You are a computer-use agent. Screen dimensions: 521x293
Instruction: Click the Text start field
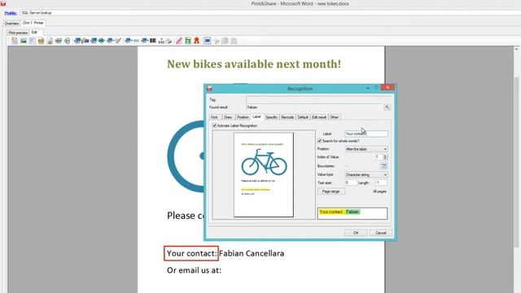point(350,182)
